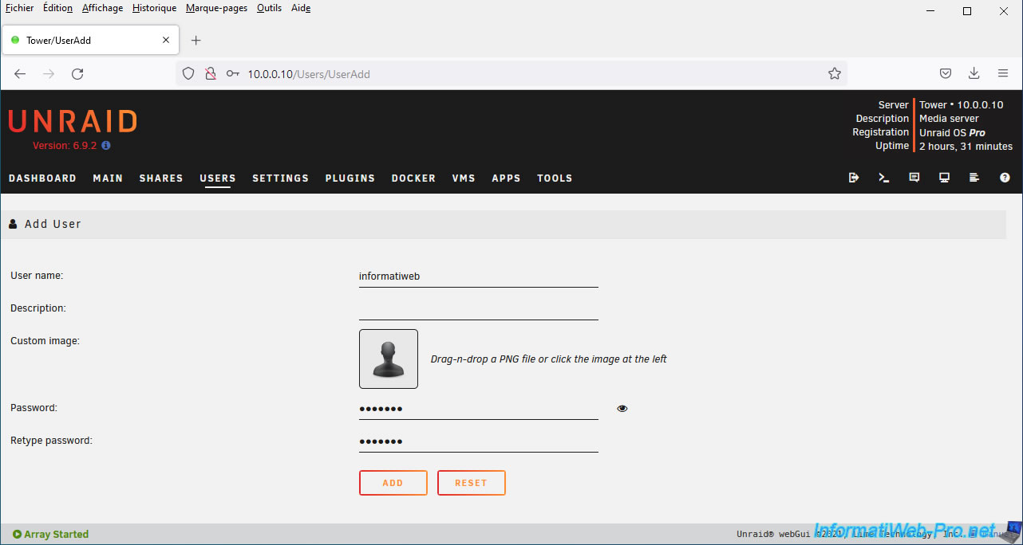Reload the page in Firefox
Viewport: 1023px width, 545px height.
[x=77, y=73]
